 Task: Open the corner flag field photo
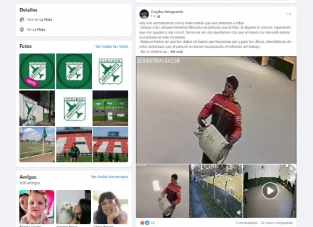37,145
